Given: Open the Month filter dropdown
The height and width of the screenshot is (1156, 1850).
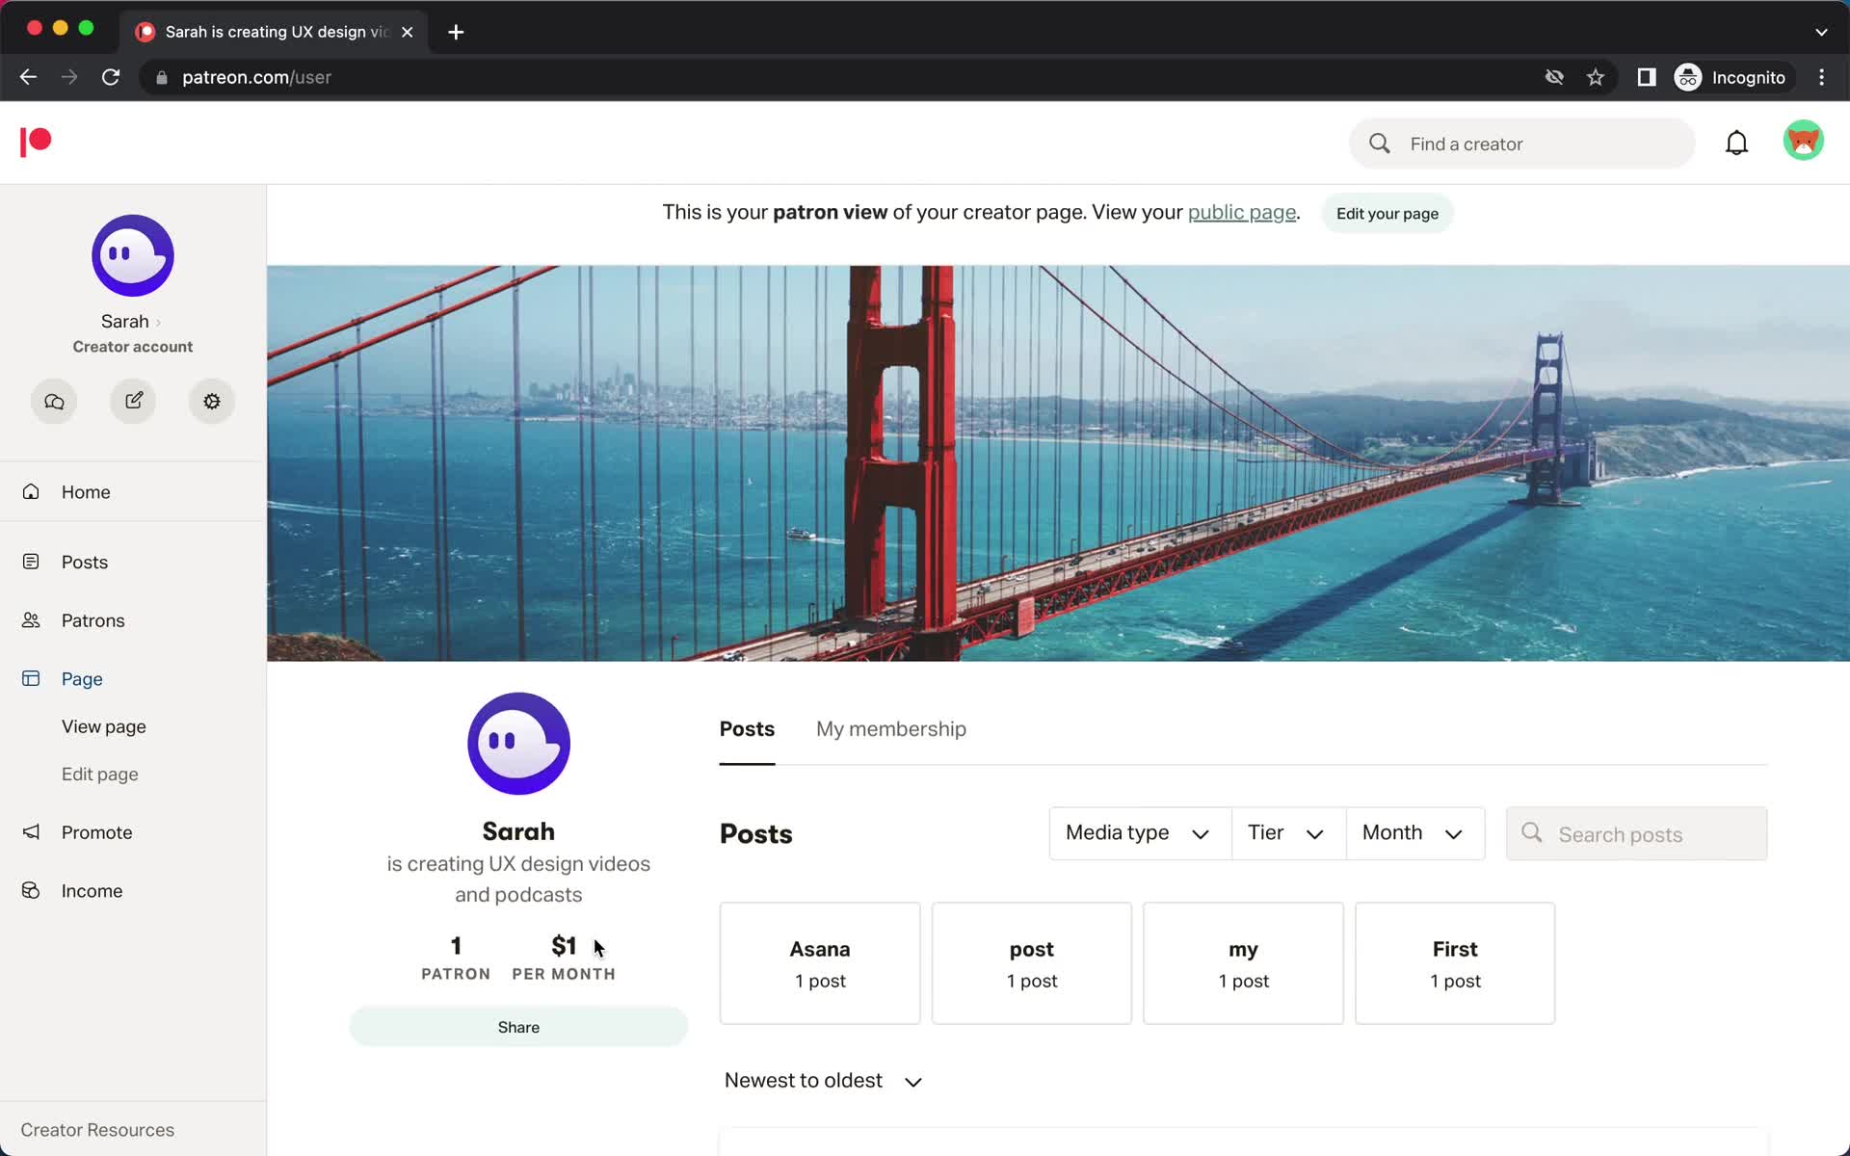Looking at the screenshot, I should click(1414, 833).
